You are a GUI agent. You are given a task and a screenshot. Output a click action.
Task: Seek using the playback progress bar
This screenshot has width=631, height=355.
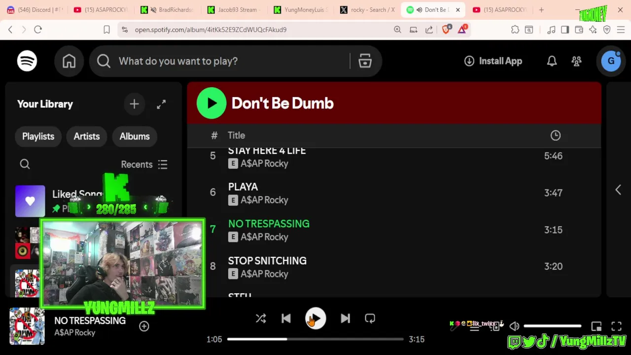[x=315, y=339]
